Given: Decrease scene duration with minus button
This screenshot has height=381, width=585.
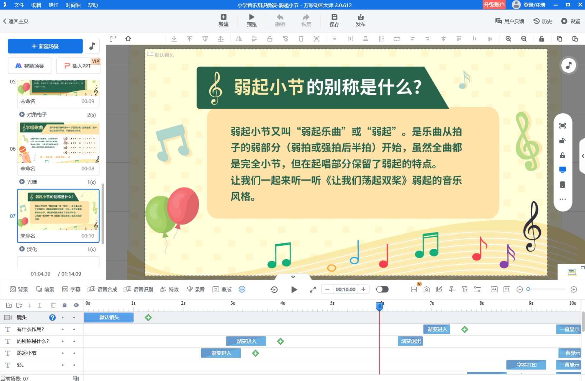Looking at the screenshot, I should [x=327, y=289].
